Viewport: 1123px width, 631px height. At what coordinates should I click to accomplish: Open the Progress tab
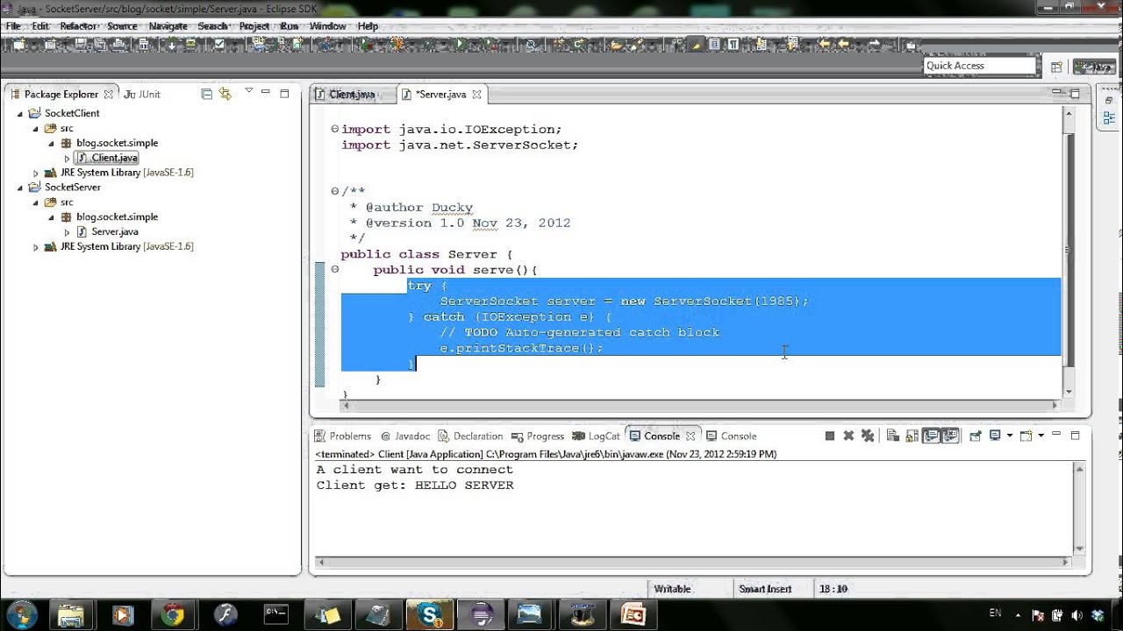[537, 436]
